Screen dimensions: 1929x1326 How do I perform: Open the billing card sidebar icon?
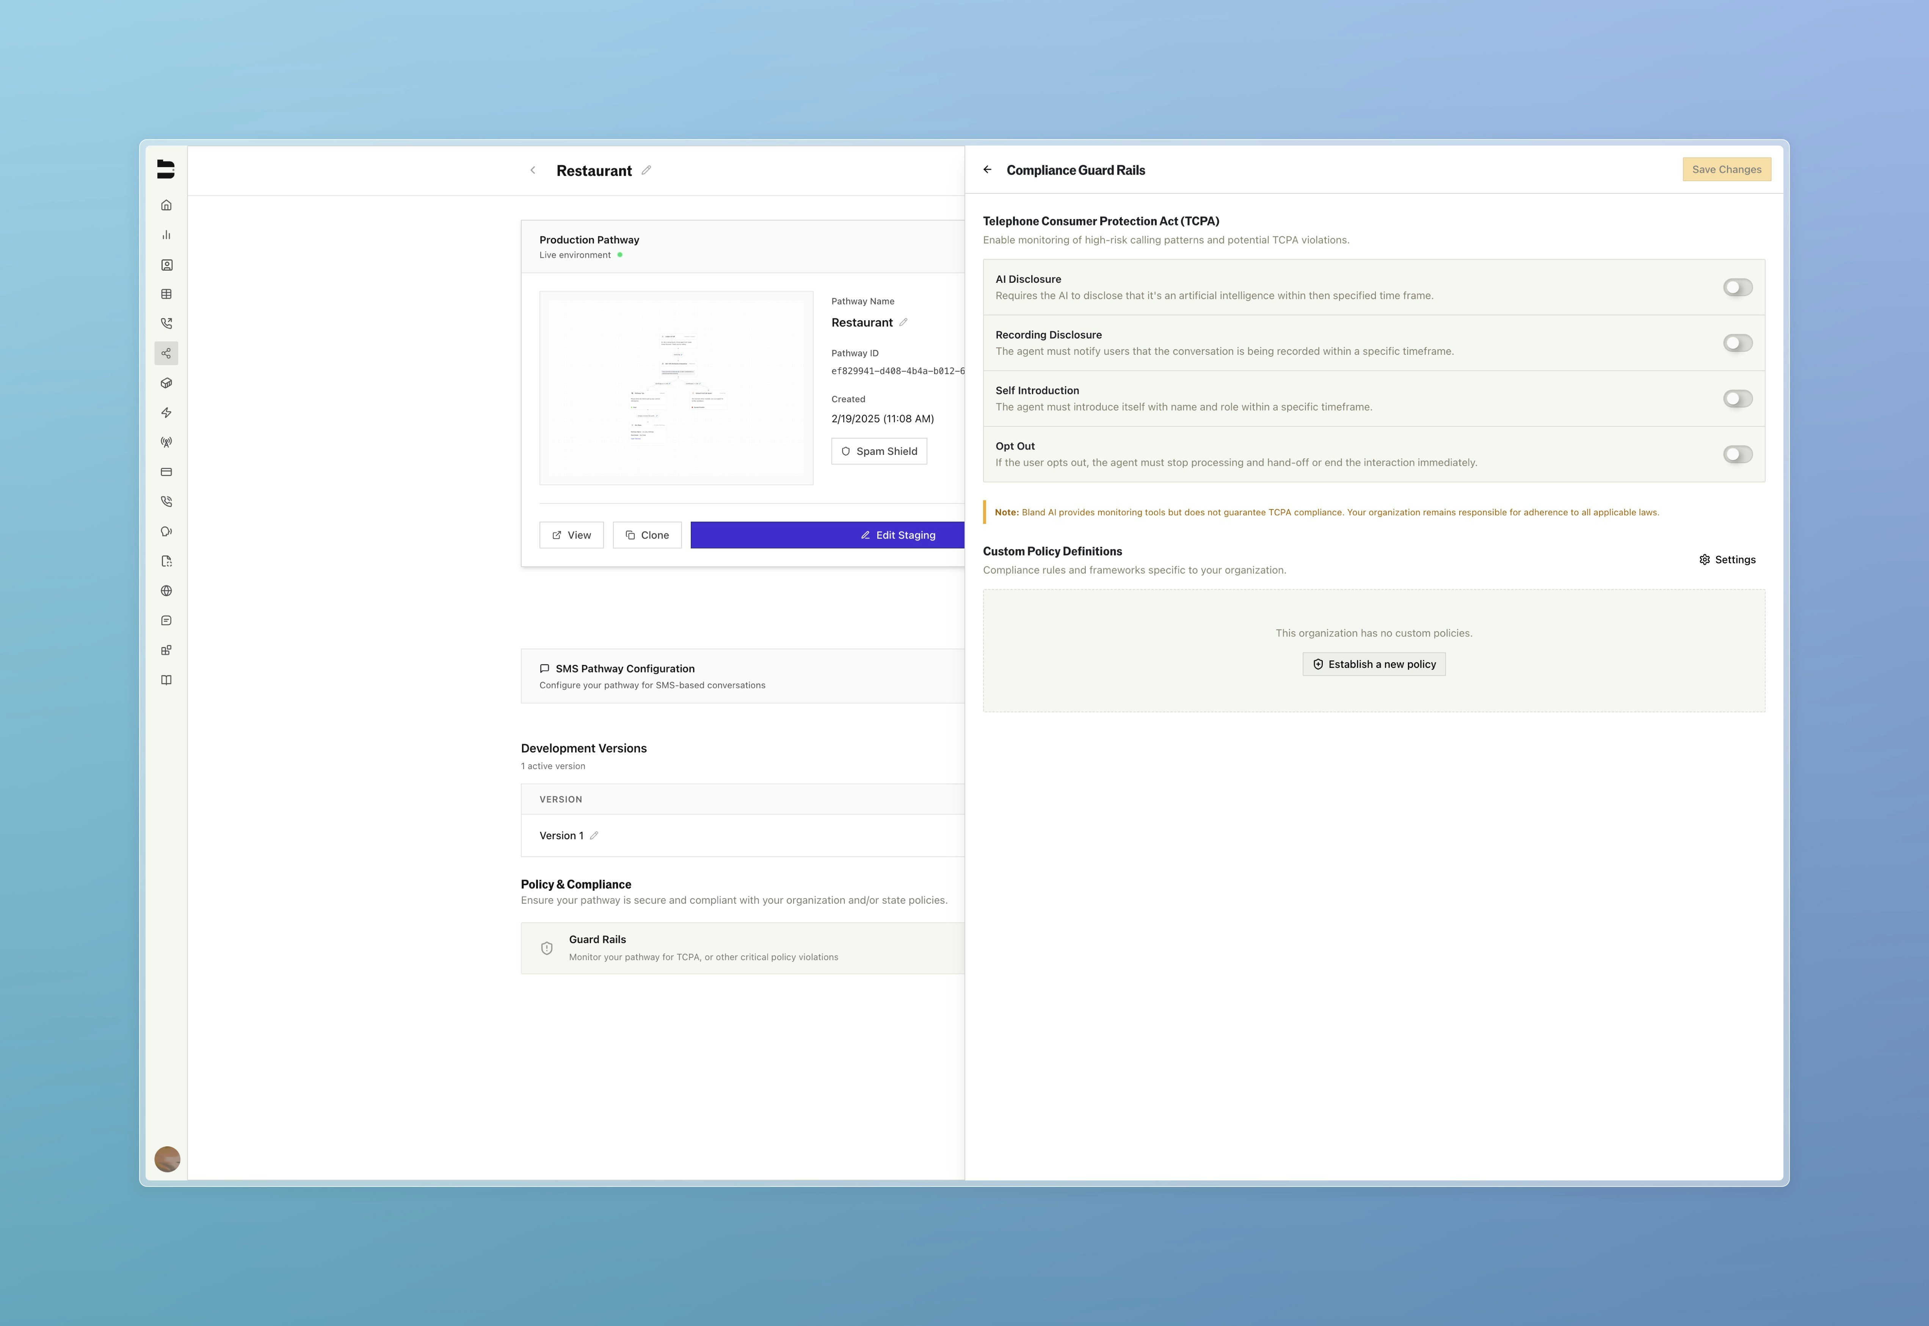point(166,472)
